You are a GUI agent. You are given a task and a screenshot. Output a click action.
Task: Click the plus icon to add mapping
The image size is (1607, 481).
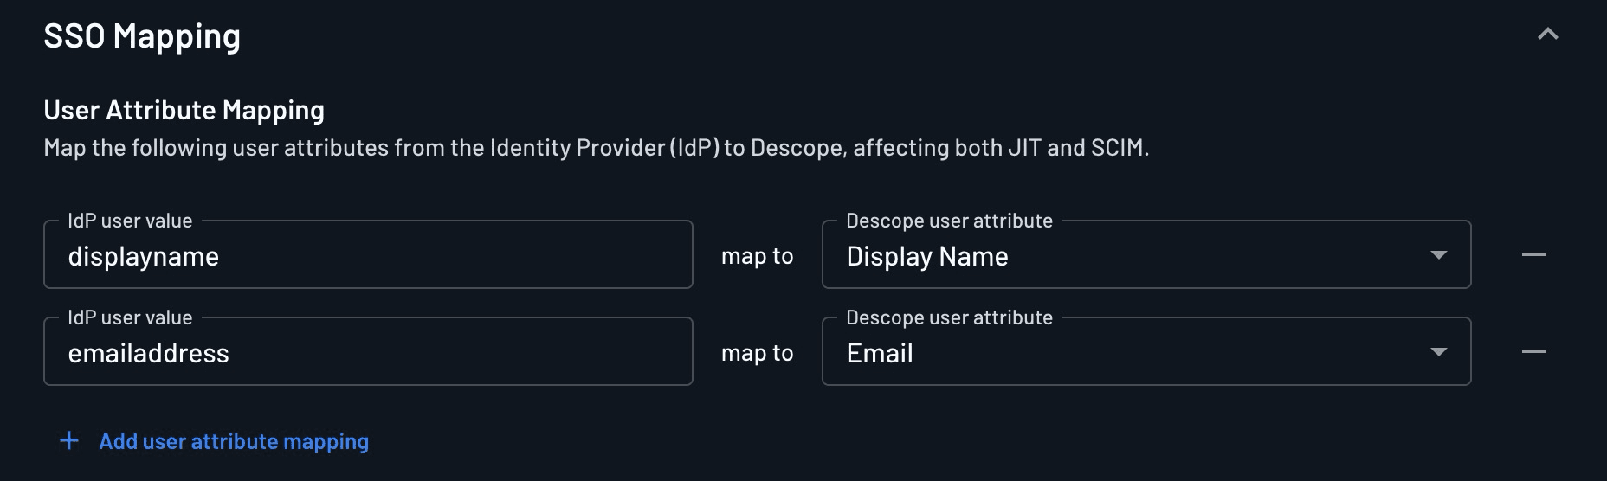(x=69, y=441)
